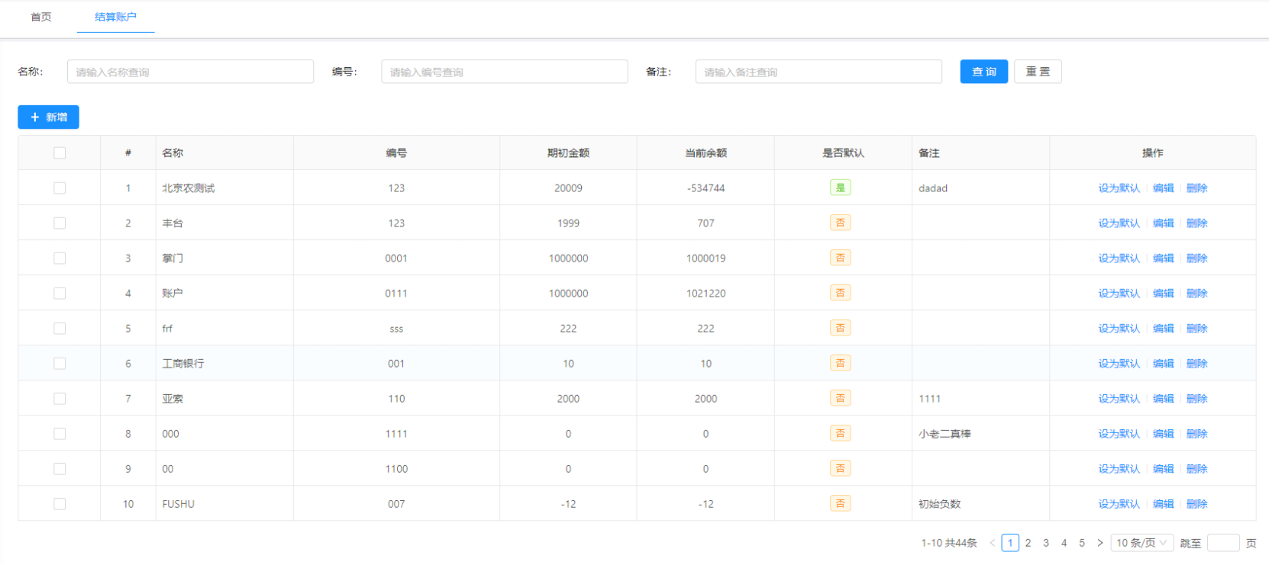
Task: Click 设为默认 for the 丰台 row
Action: pyautogui.click(x=1119, y=223)
